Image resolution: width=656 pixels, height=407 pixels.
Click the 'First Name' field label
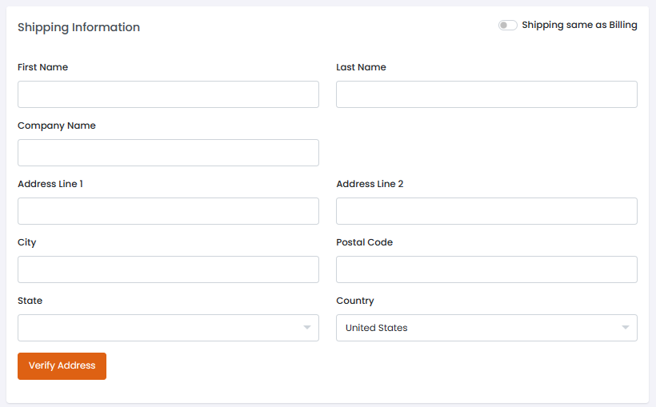[x=42, y=67]
